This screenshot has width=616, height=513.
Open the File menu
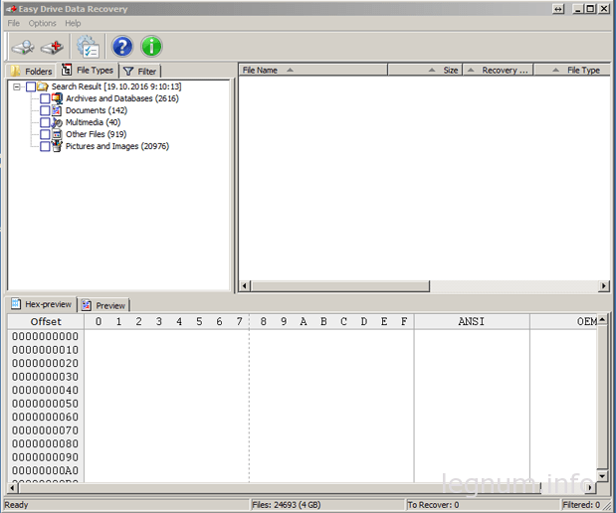(x=13, y=23)
